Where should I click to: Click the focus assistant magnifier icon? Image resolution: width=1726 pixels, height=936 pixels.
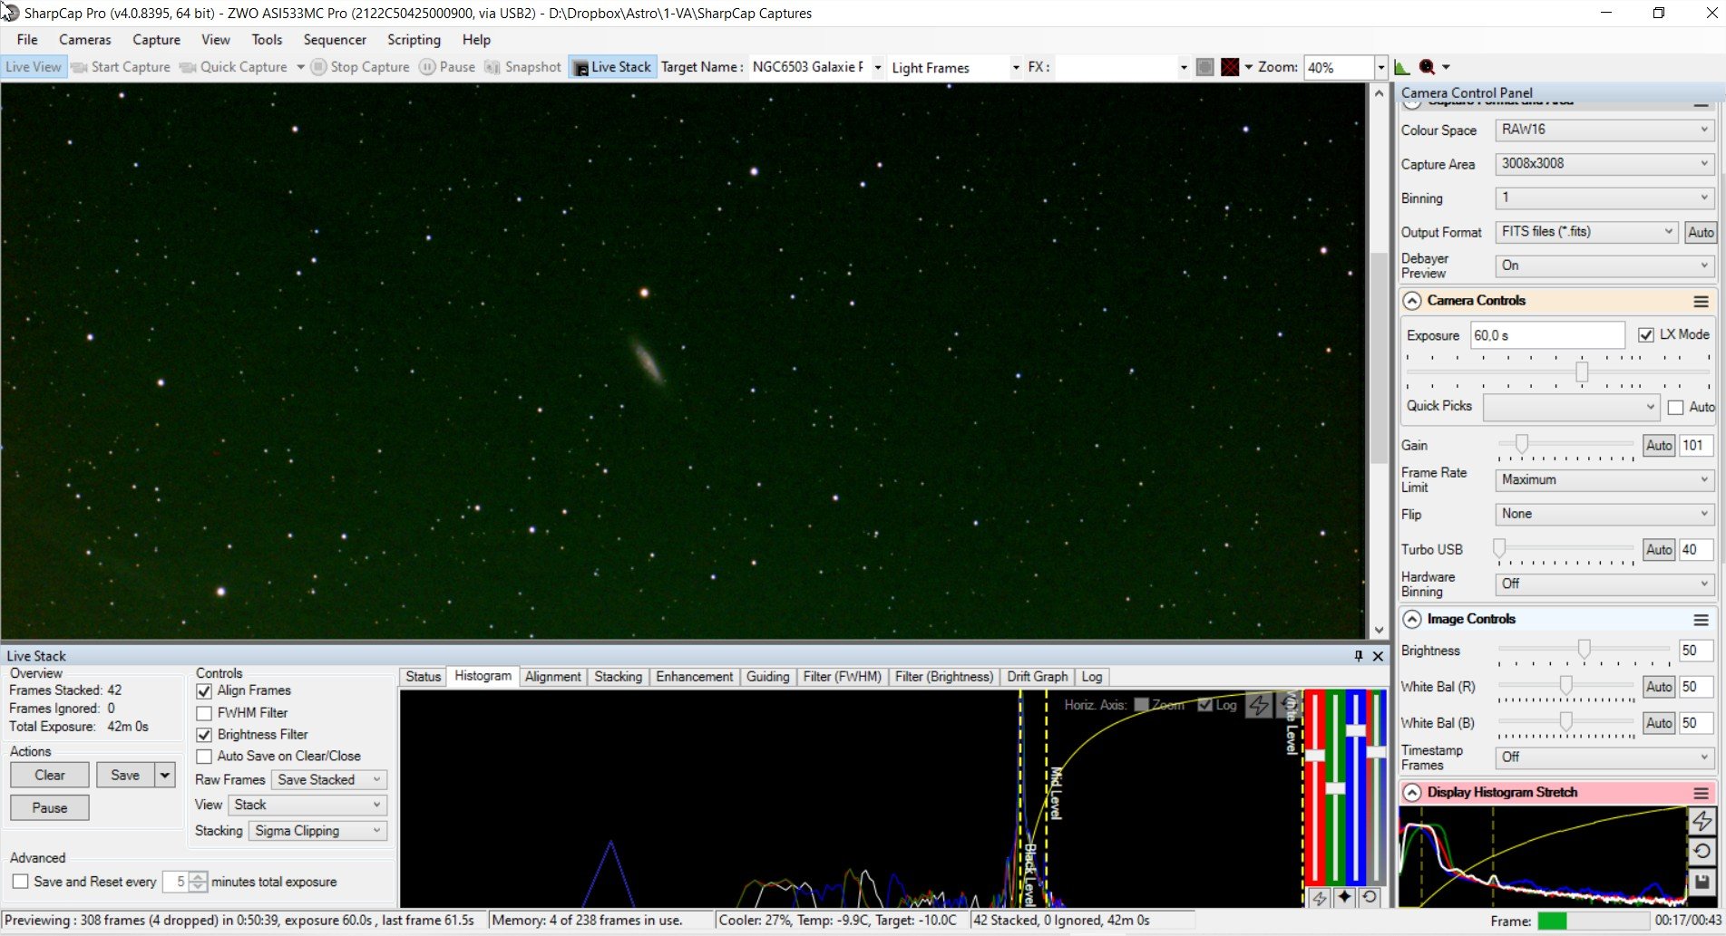pos(1427,67)
